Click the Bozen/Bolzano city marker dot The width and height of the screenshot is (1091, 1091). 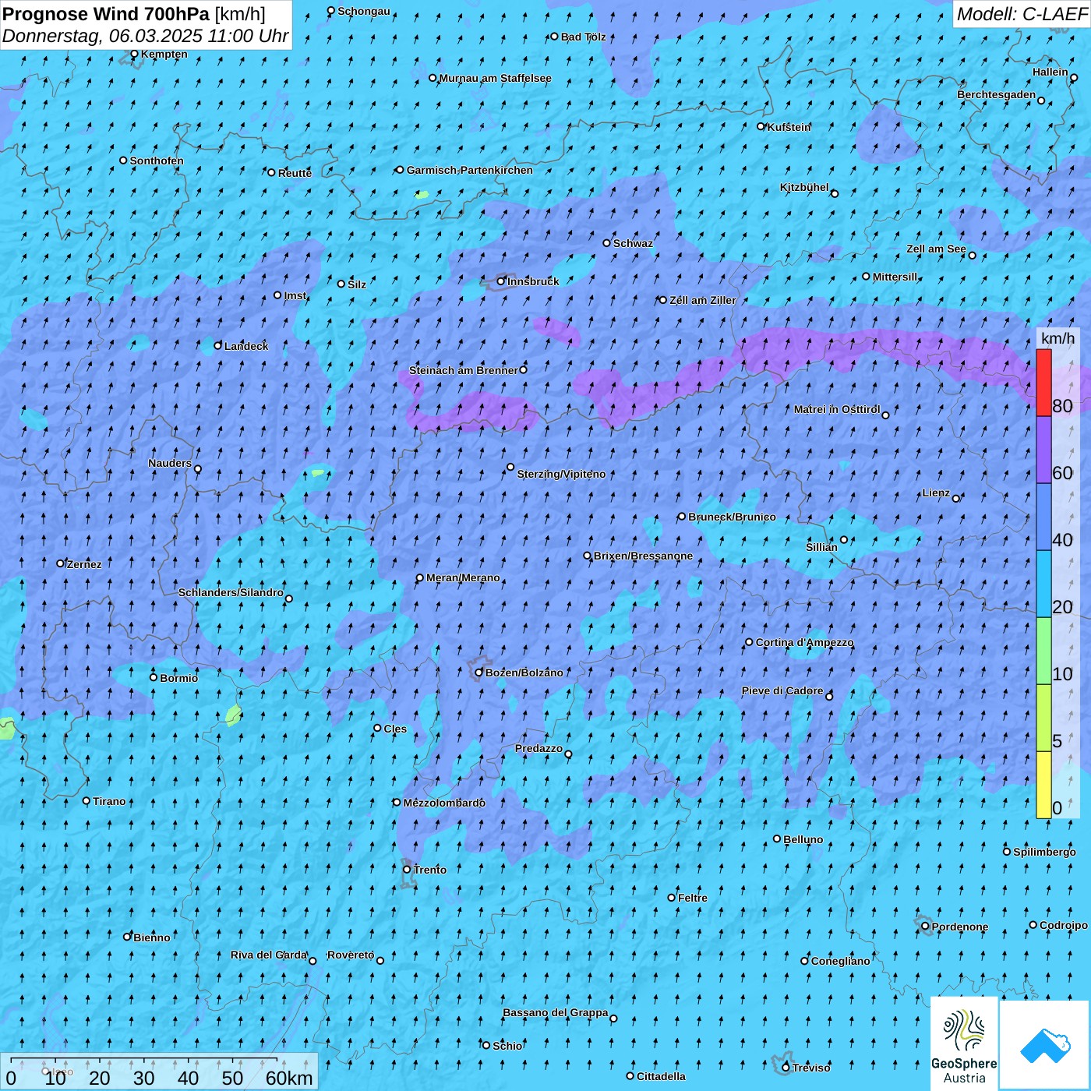[479, 673]
